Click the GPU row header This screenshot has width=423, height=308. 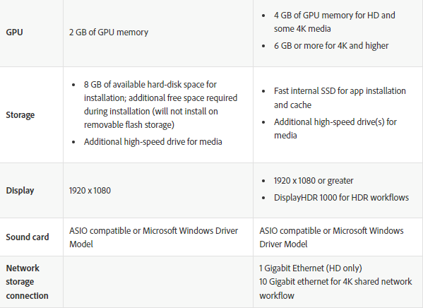14,32
